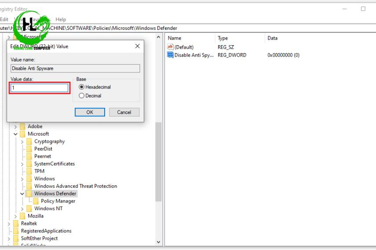
Task: Select the PeerDist tree label
Action: pyautogui.click(x=43, y=149)
